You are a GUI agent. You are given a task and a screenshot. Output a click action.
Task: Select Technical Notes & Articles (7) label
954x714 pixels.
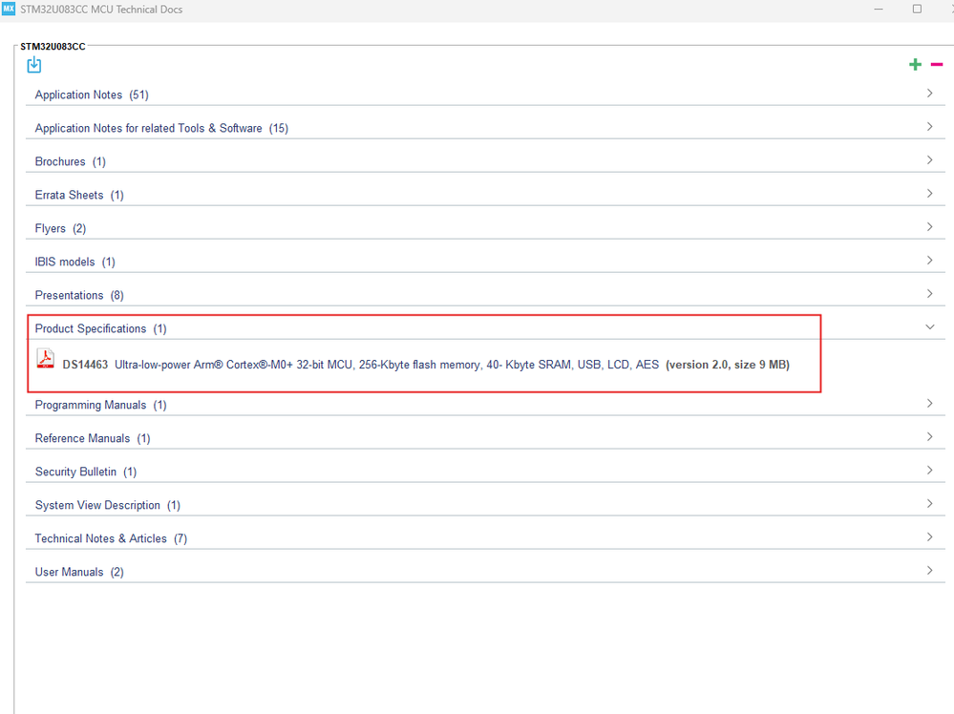pos(111,539)
